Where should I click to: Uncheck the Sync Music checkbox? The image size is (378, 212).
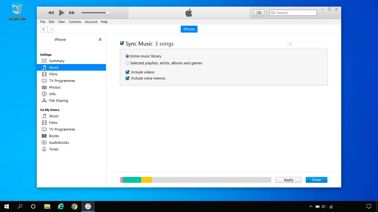pos(122,43)
